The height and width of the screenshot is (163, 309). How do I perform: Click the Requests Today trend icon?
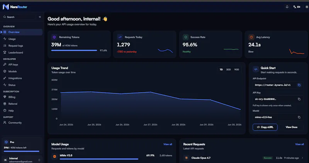click(x=120, y=37)
